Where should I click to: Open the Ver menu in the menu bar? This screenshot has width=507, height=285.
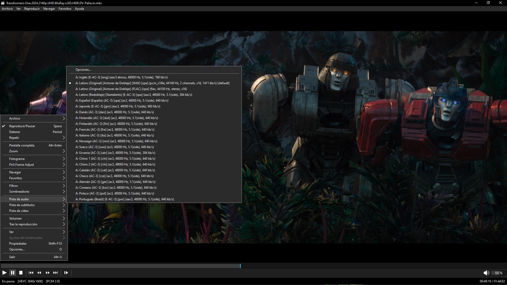[18, 9]
